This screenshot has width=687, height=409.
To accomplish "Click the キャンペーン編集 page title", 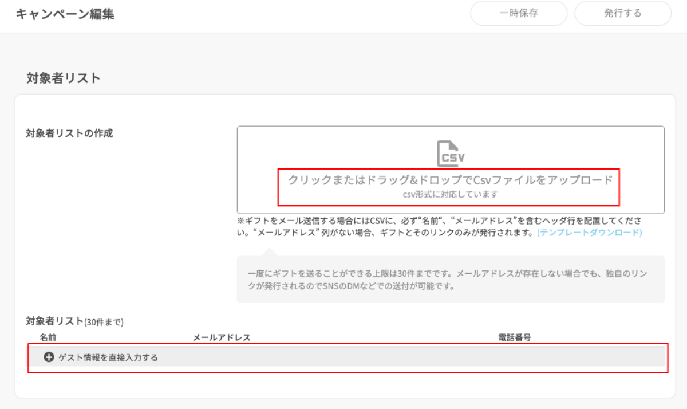I will (x=65, y=14).
